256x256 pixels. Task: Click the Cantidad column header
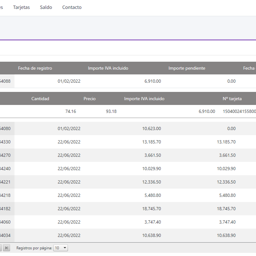point(40,99)
